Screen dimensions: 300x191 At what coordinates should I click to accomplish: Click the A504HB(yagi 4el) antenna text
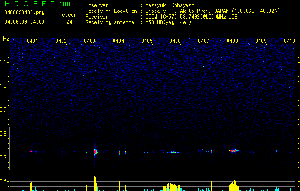[168, 22]
